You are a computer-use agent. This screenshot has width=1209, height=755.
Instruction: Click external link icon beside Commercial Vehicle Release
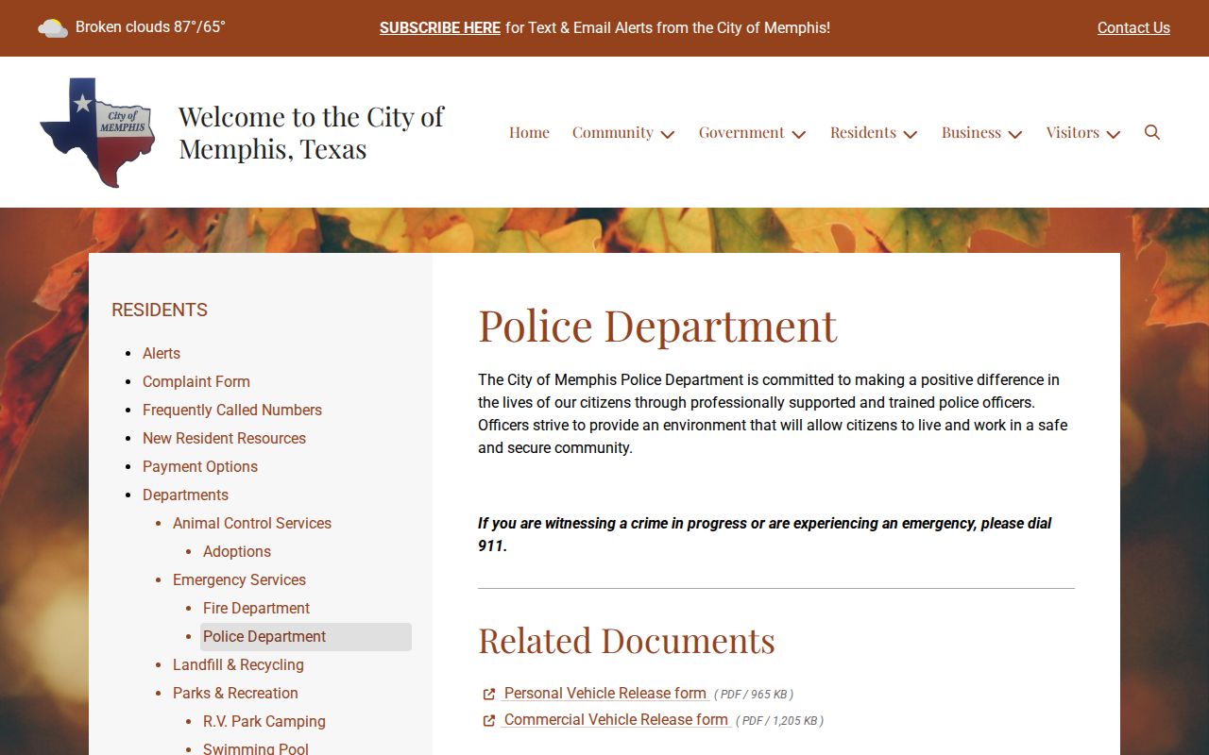coord(489,720)
